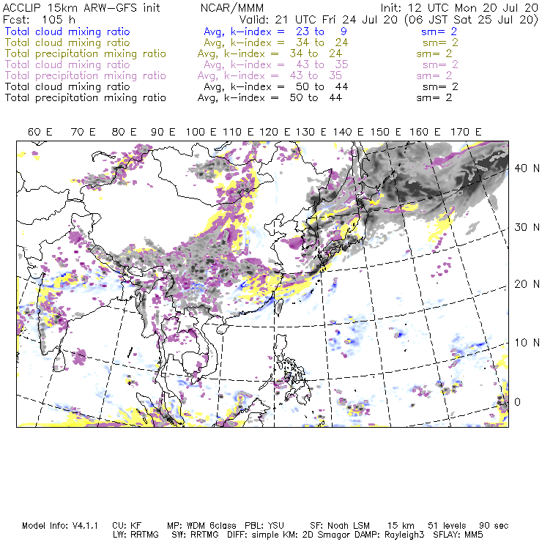Click the "Fcst: 105 h" forecast hour text
Viewport: 542px width, 542px height.
click(39, 19)
